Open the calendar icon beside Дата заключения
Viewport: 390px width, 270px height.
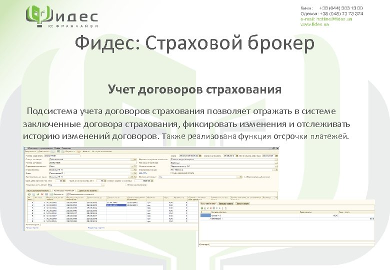pyautogui.click(x=237, y=155)
